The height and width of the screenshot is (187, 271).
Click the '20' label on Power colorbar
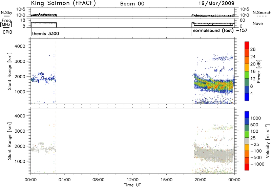253,64
